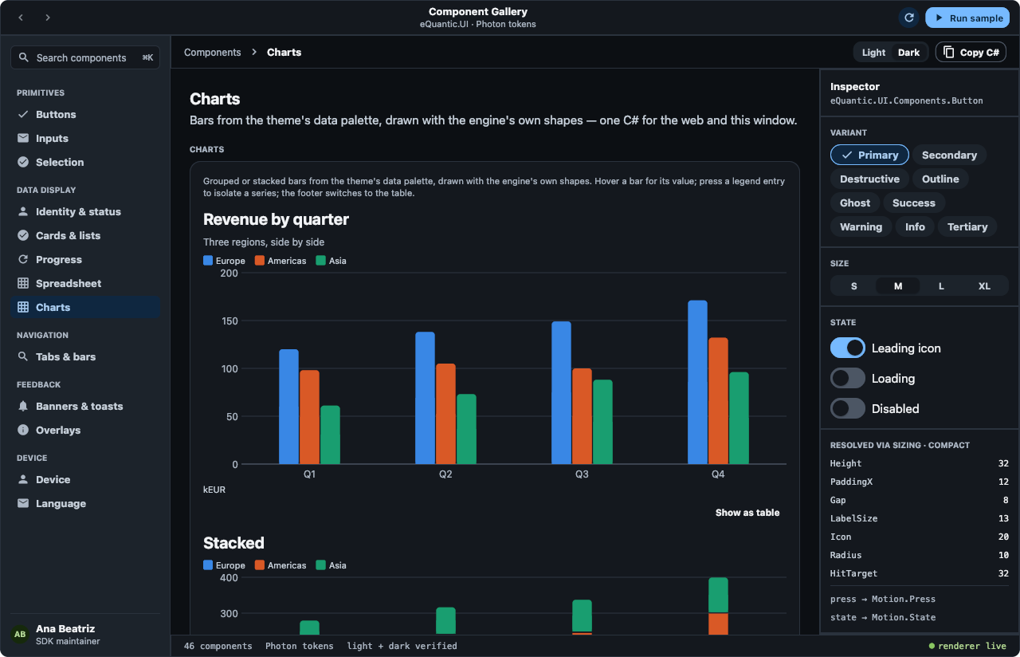Switch theme to Light
The image size is (1020, 657).
873,52
